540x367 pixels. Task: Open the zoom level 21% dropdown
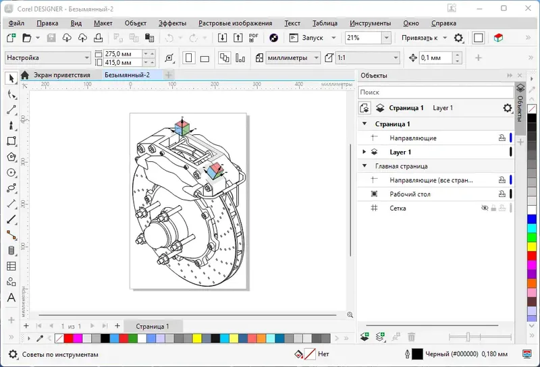[386, 38]
